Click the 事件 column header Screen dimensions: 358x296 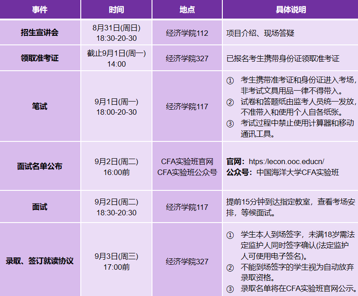pos(40,10)
